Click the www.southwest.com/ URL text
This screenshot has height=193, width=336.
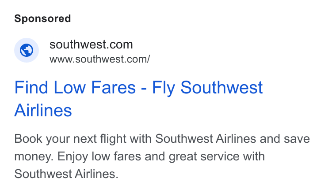(99, 59)
